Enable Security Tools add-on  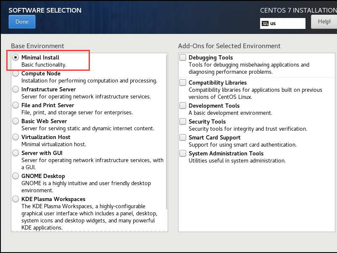[183, 121]
